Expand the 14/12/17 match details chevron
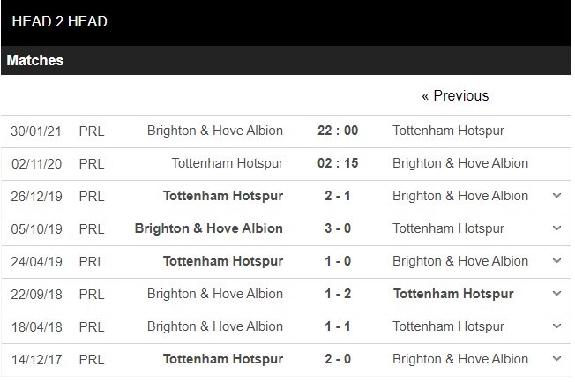 point(556,358)
